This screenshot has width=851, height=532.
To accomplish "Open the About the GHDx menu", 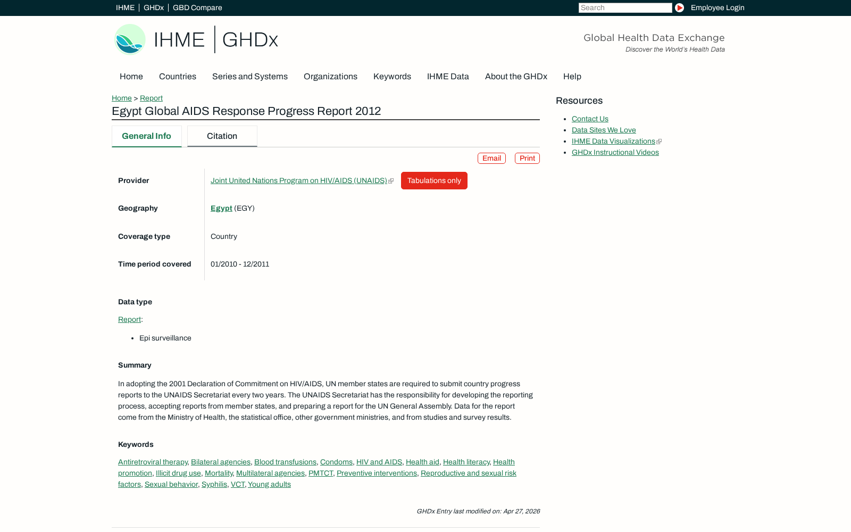I will pos(516,77).
